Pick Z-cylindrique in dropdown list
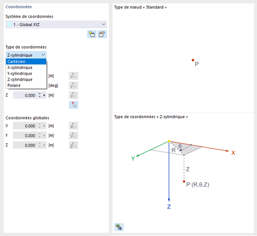The height and width of the screenshot is (236, 257). tap(26, 79)
